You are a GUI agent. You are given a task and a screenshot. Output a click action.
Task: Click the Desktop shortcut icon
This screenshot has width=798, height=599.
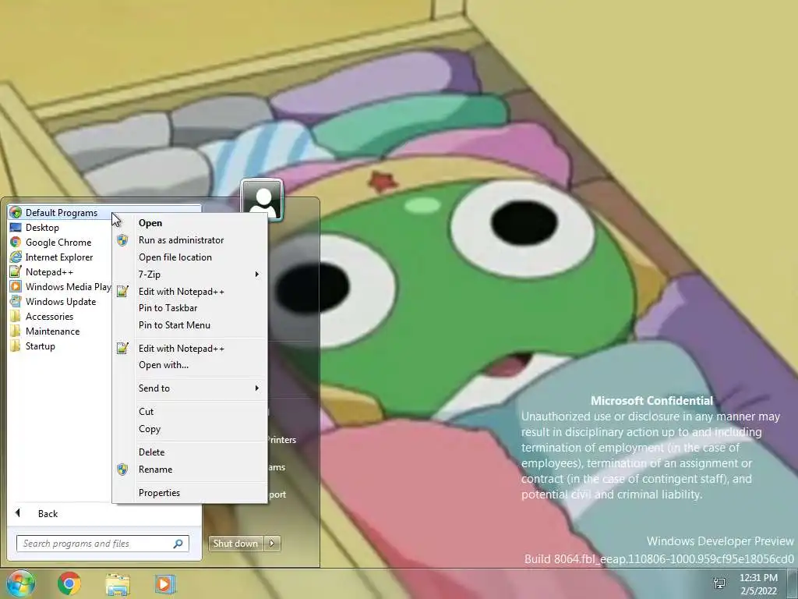click(16, 227)
